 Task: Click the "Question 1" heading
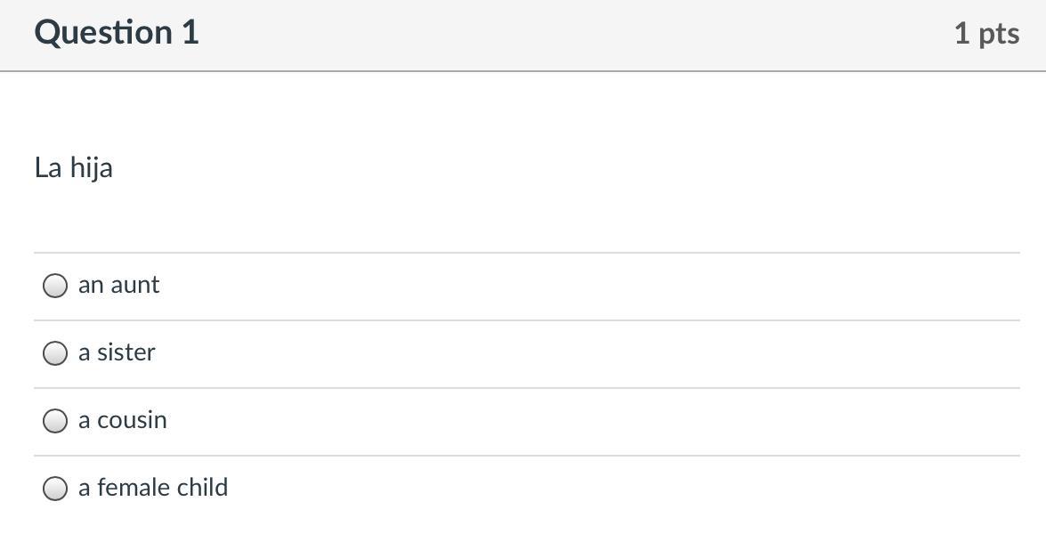point(117,33)
